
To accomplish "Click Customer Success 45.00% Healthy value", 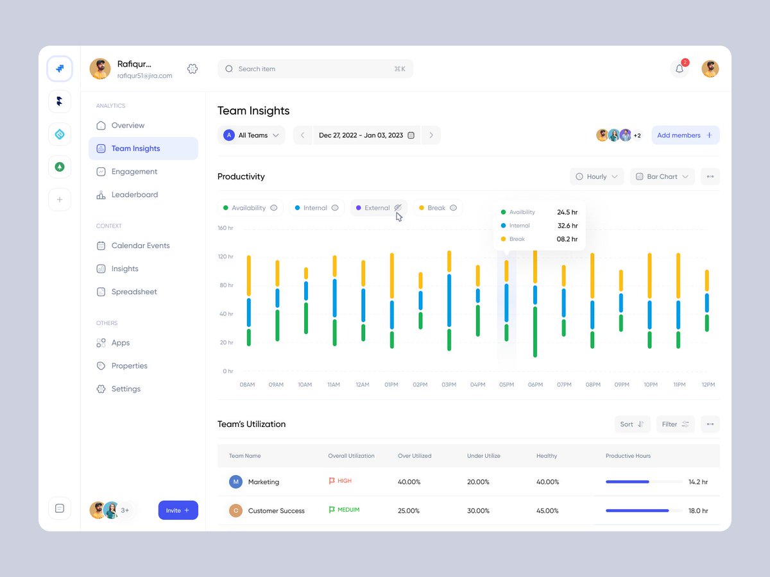I will point(547,511).
